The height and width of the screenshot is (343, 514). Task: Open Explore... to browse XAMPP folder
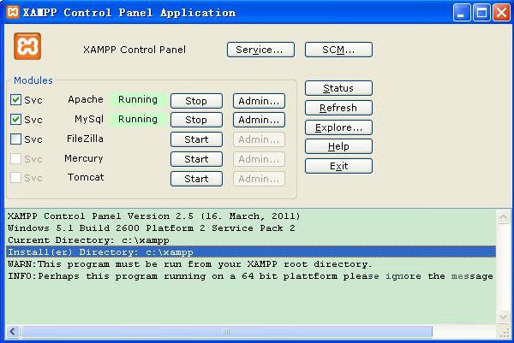(x=338, y=127)
